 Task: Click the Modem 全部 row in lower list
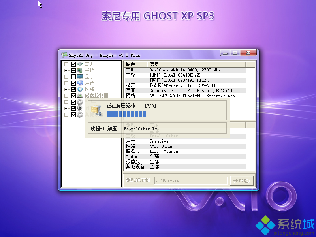coord(185,156)
